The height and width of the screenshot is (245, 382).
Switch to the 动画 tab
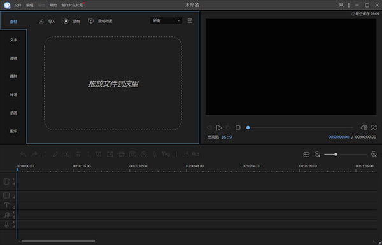click(13, 113)
